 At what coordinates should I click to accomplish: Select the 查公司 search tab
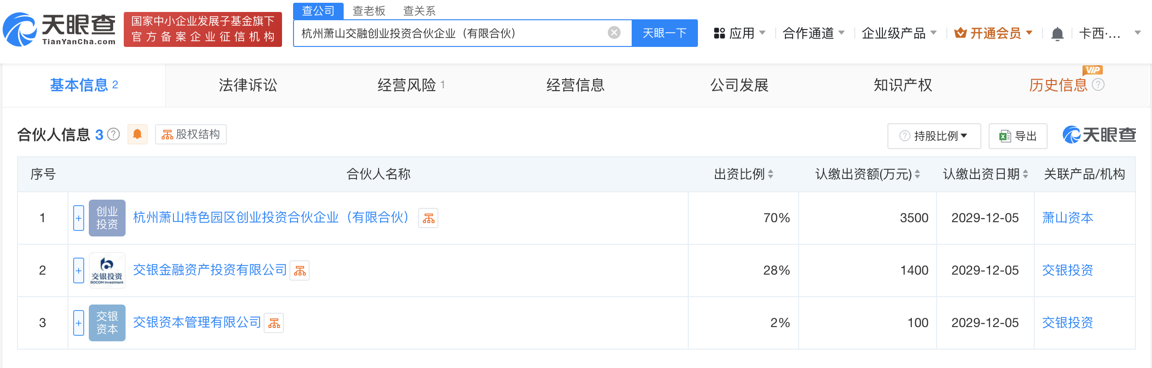click(318, 11)
